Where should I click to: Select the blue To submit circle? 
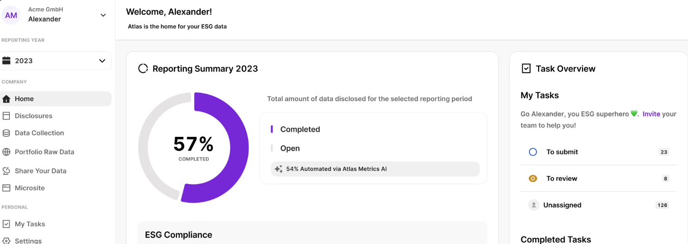(533, 152)
